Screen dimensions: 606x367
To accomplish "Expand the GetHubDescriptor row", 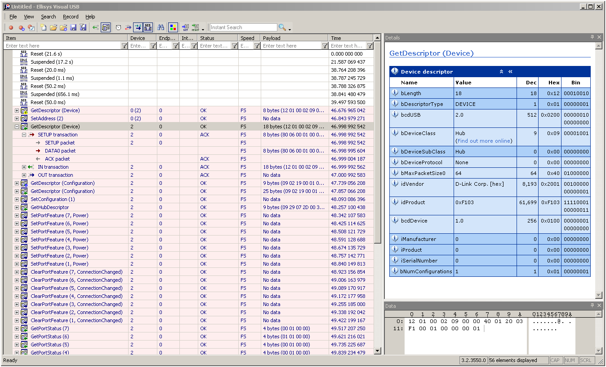I will [x=17, y=207].
